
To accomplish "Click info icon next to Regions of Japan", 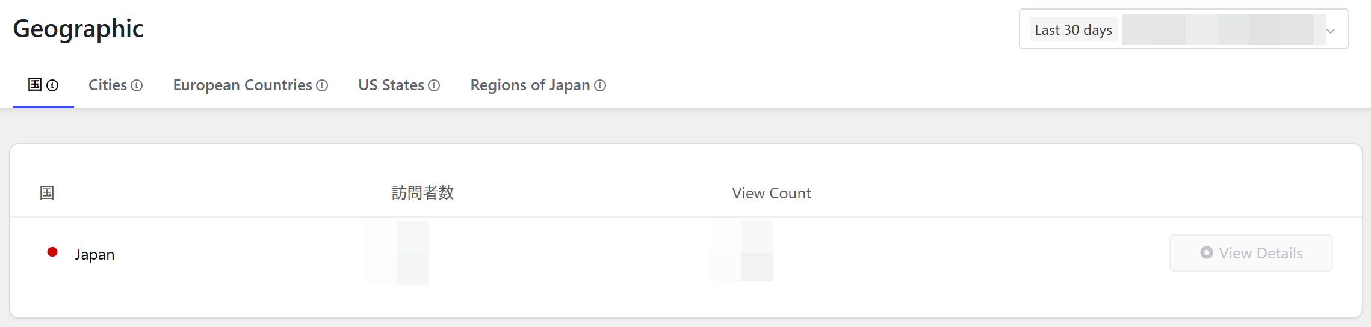I will tap(600, 85).
